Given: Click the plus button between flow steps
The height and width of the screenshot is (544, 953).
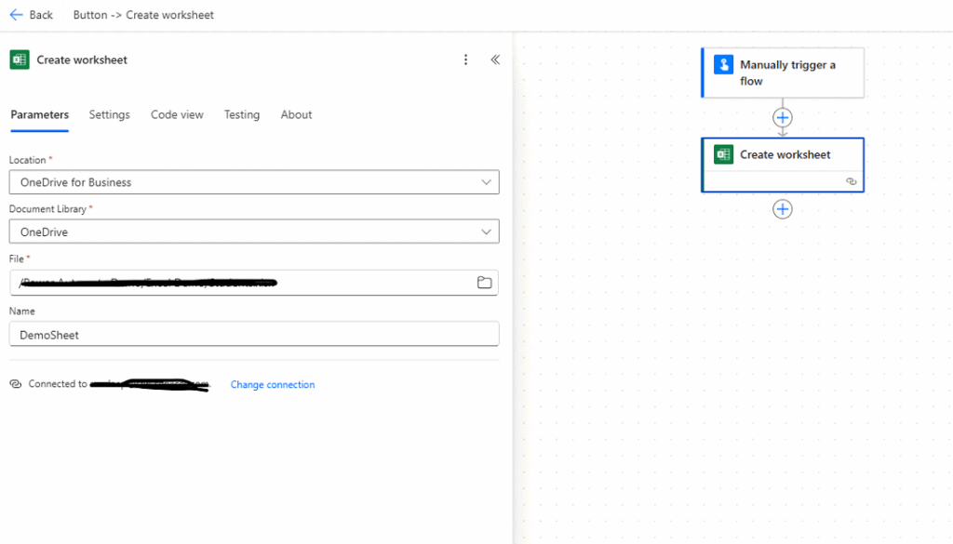Looking at the screenshot, I should 783,118.
